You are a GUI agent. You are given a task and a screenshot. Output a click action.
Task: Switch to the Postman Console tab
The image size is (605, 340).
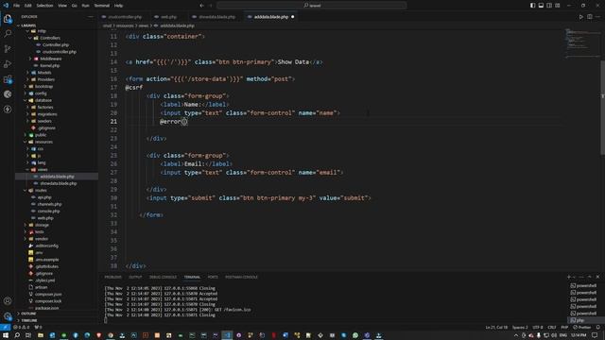click(241, 277)
